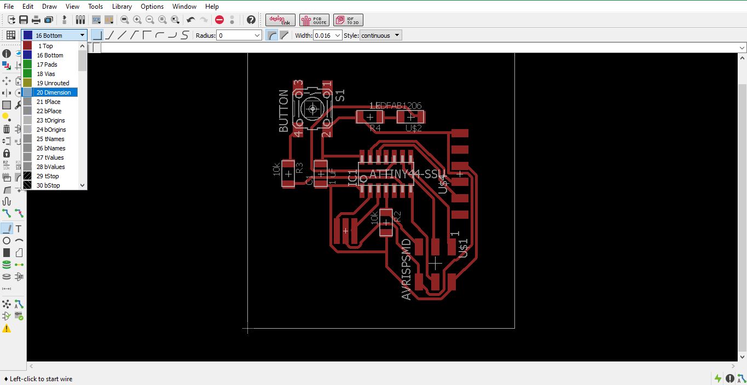Select the Polygon tool
Screen dimensions: 747x385
19,253
